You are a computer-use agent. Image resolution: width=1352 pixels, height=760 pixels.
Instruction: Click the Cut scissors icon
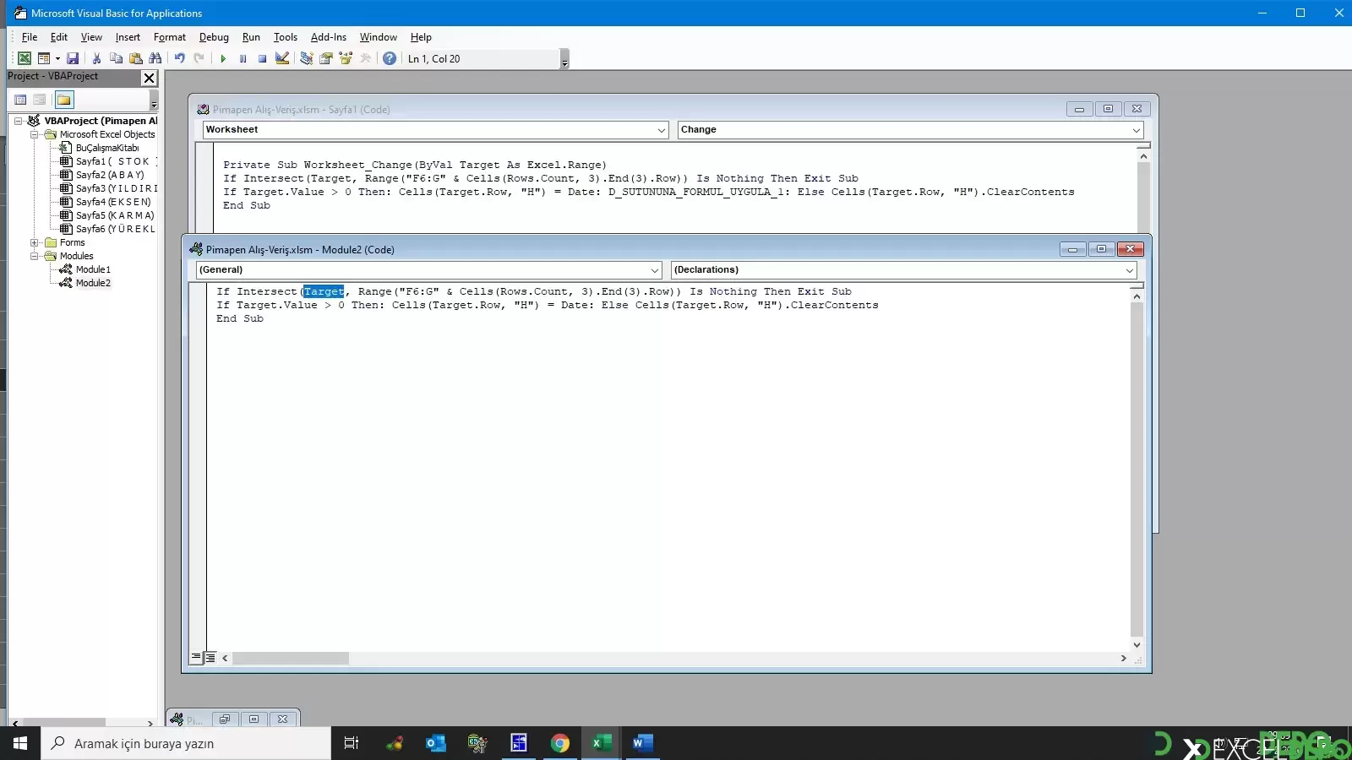(96, 58)
